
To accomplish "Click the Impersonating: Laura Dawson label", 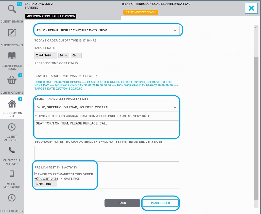I will tap(50, 16).
